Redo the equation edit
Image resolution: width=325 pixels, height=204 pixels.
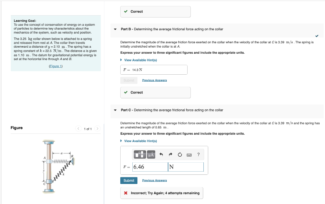click(171, 154)
